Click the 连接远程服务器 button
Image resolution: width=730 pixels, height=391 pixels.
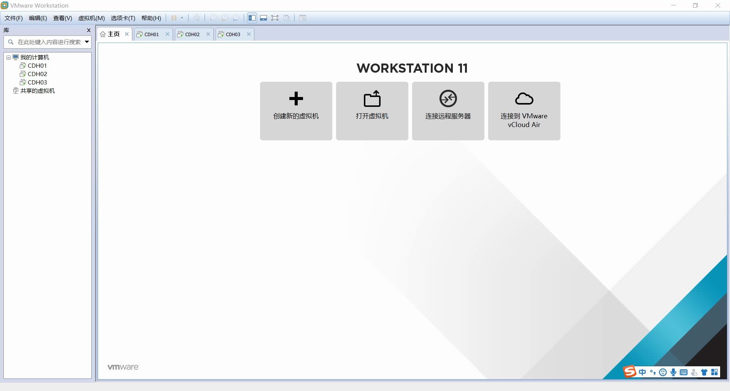[448, 111]
